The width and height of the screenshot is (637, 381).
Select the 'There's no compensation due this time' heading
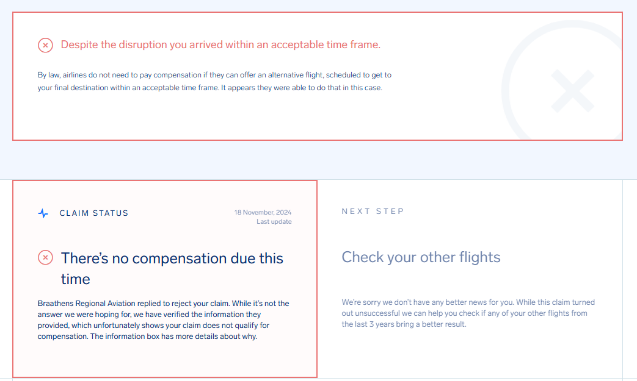pos(172,268)
